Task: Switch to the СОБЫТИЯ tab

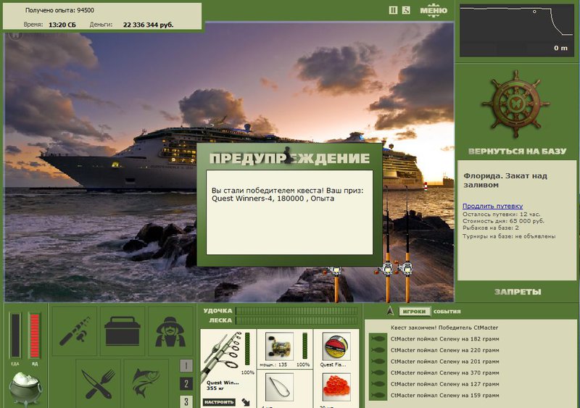Action: [x=447, y=312]
